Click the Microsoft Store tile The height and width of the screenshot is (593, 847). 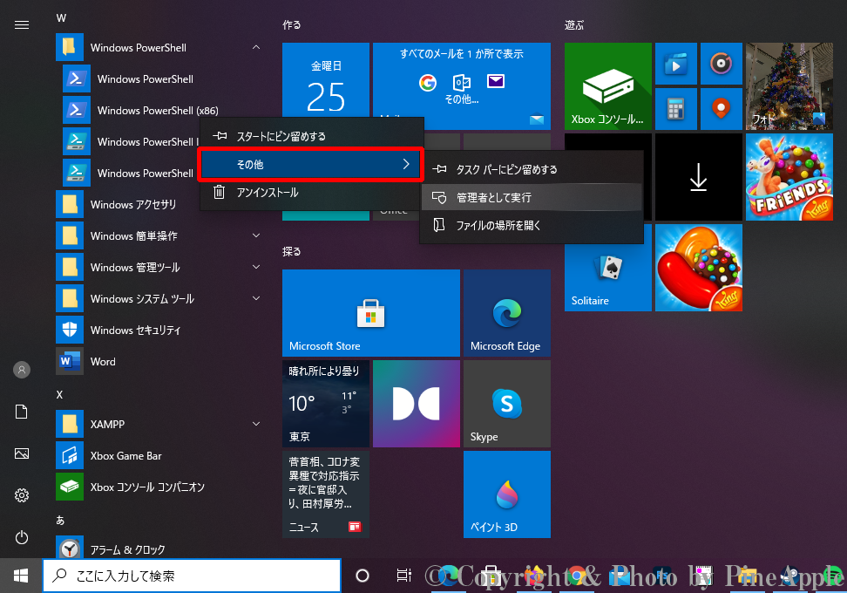click(370, 312)
